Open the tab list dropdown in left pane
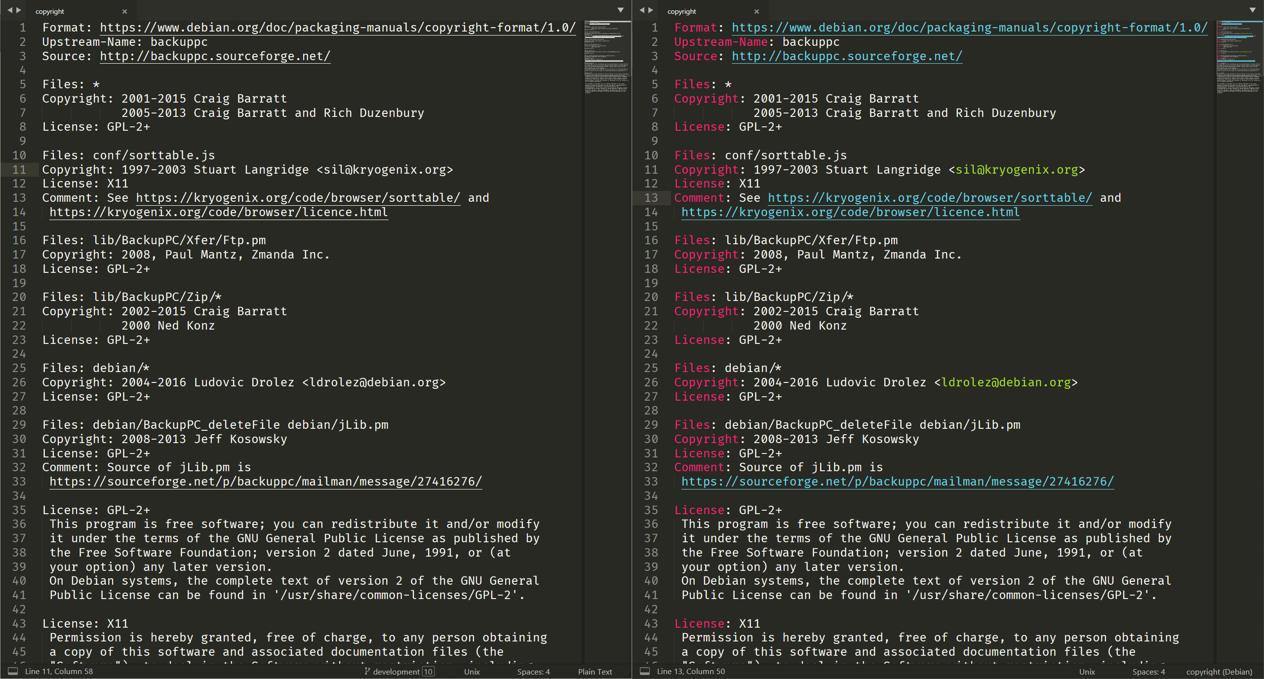The height and width of the screenshot is (679, 1264). [x=621, y=10]
